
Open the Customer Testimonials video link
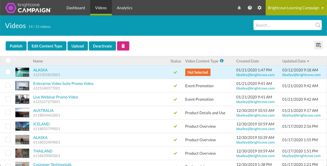52,164
